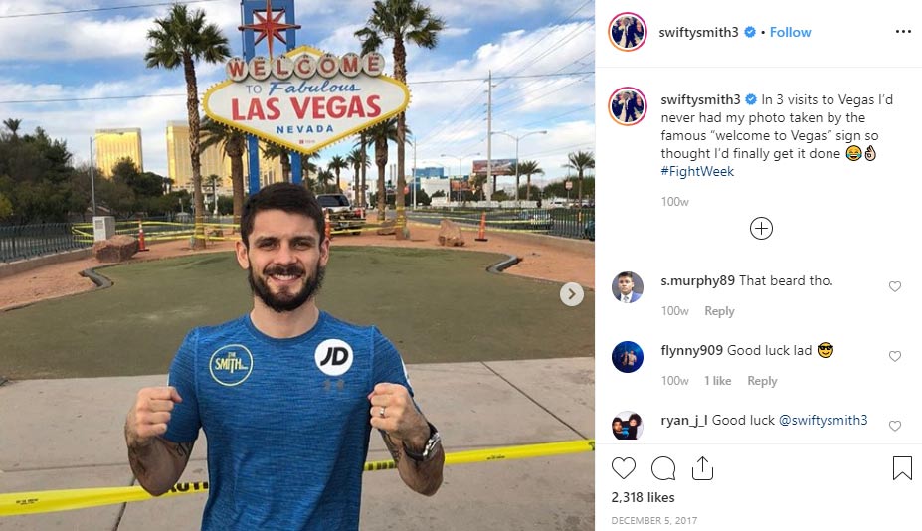The width and height of the screenshot is (922, 531).
Task: Reply to s.murphy89's comment
Action: pos(719,311)
